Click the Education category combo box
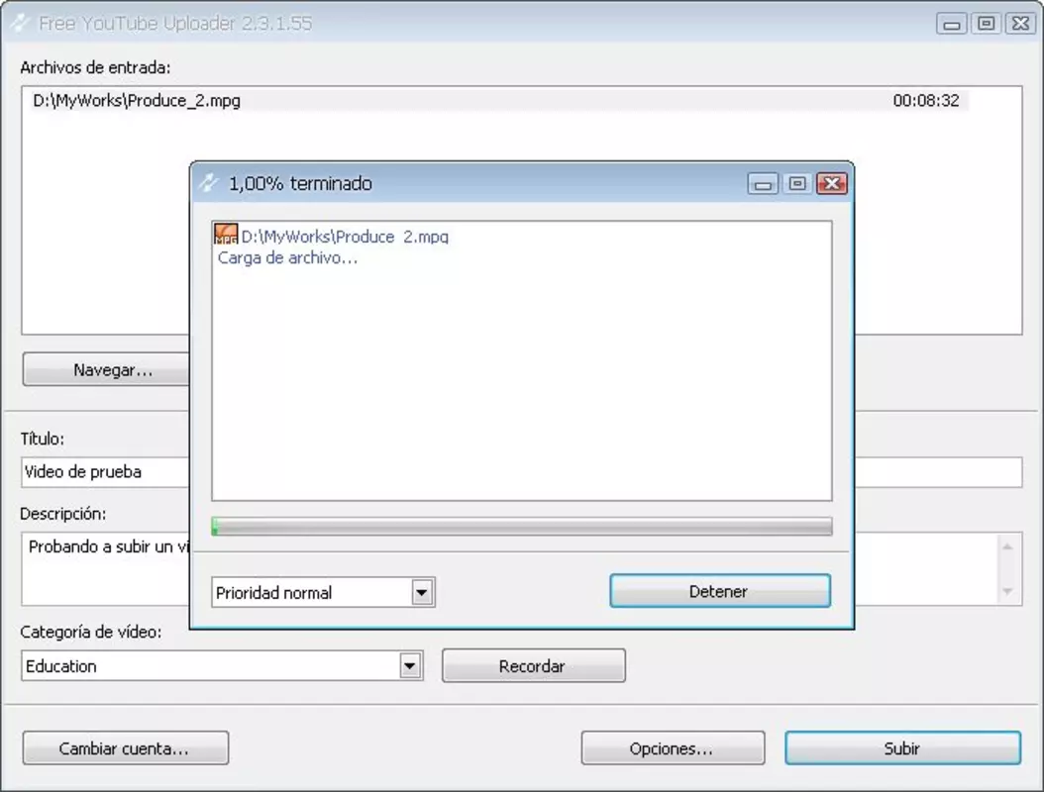The width and height of the screenshot is (1044, 792). (x=222, y=665)
